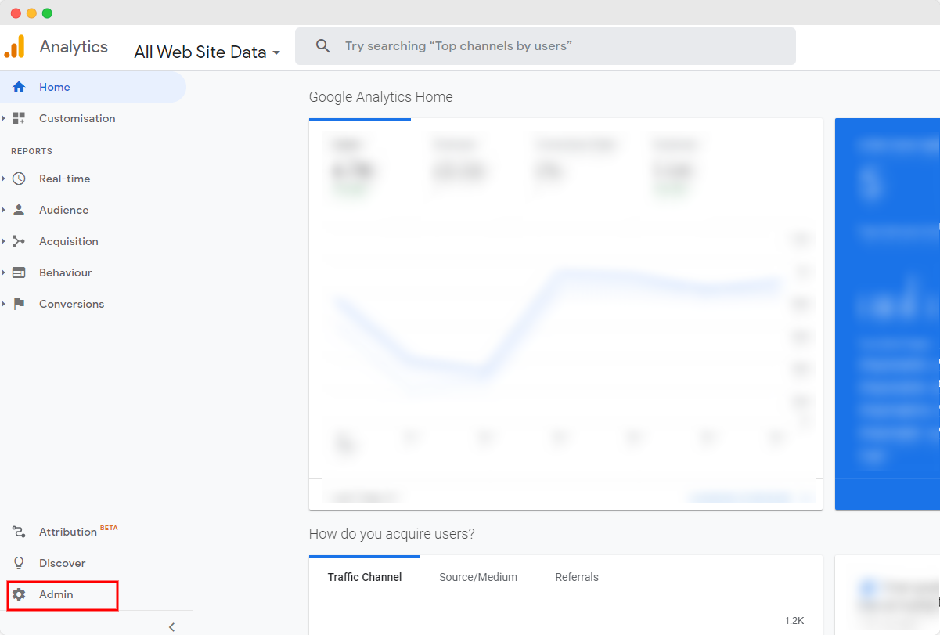Open the Referrals tab

[x=577, y=577]
